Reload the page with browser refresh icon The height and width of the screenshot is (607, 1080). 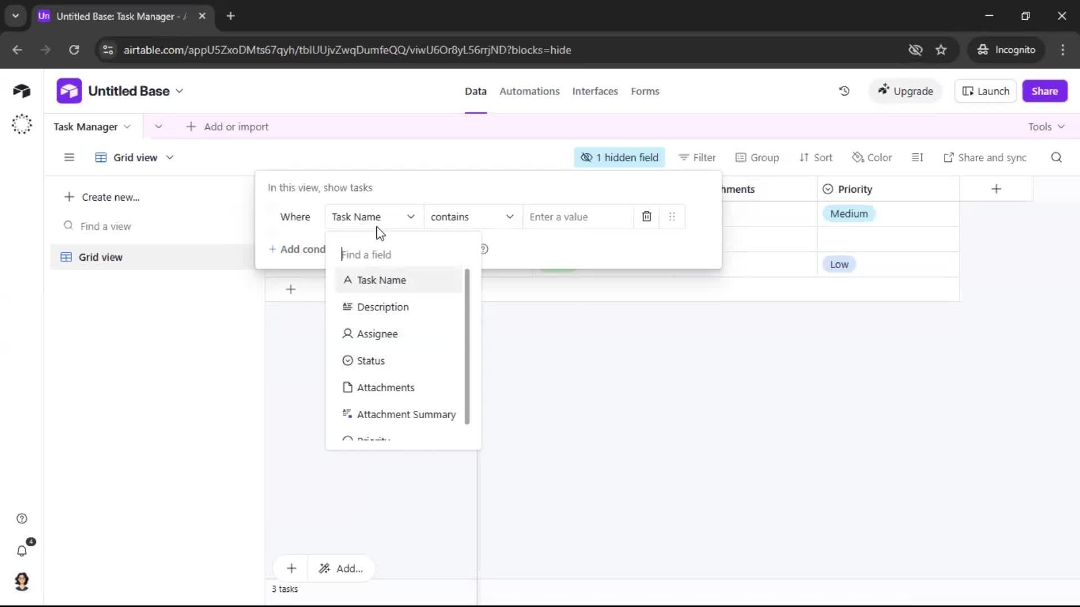click(x=74, y=50)
